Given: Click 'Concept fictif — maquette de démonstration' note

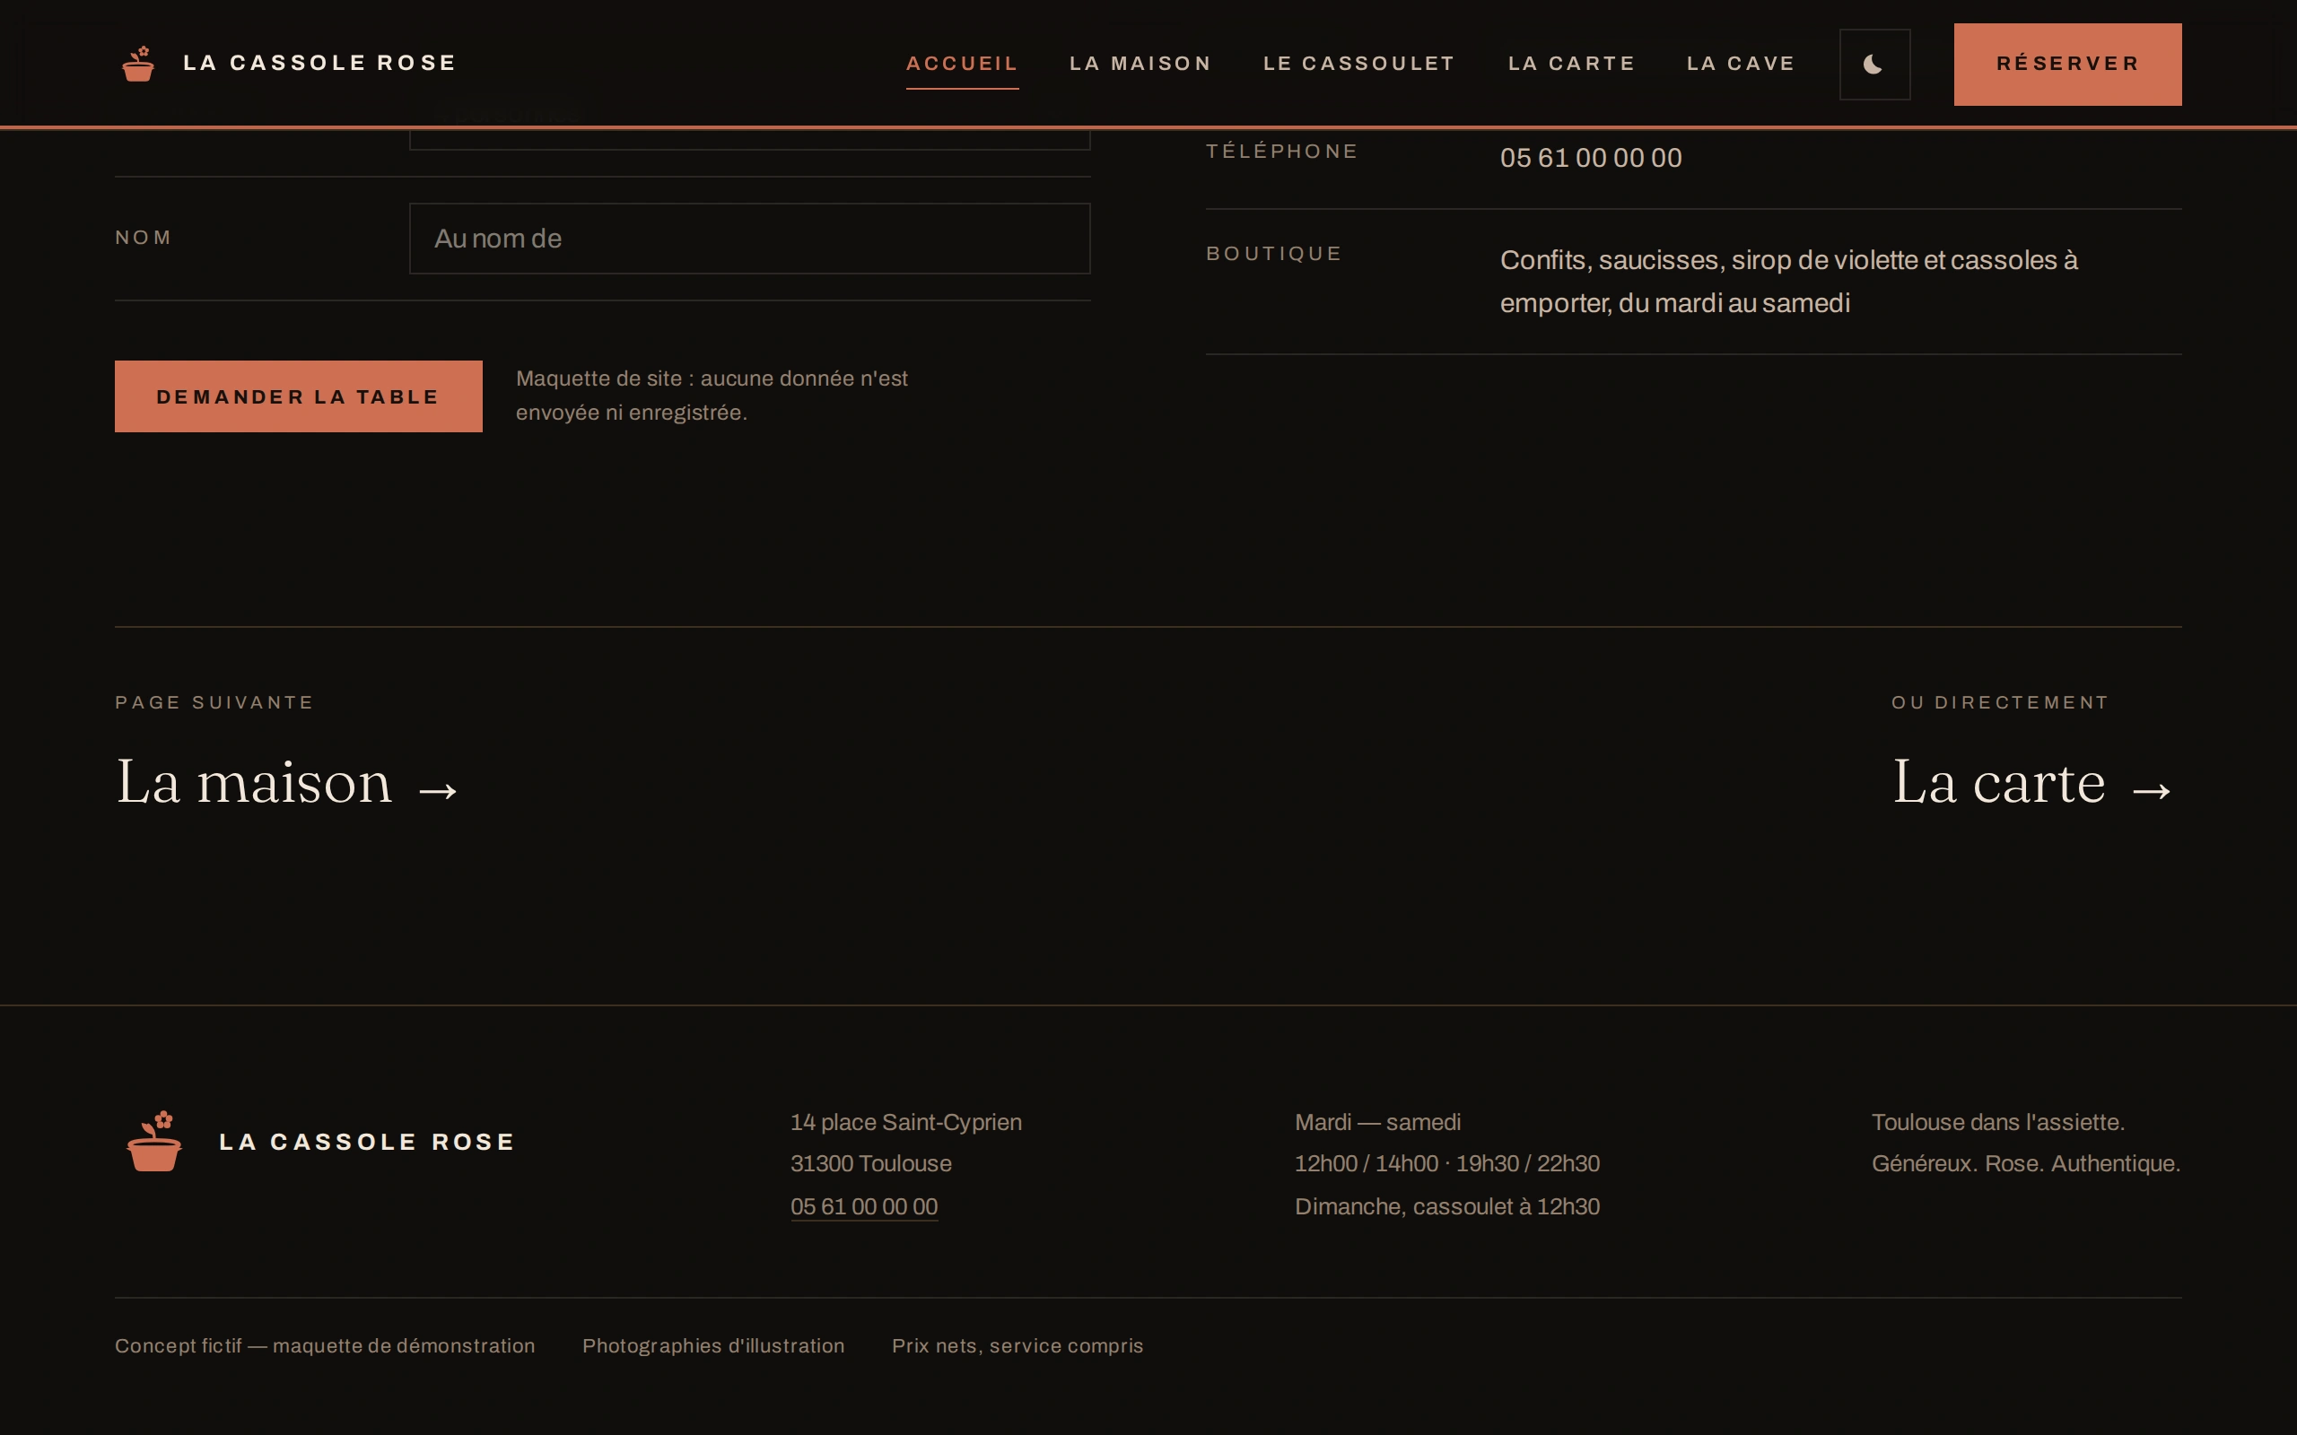Looking at the screenshot, I should [325, 1346].
